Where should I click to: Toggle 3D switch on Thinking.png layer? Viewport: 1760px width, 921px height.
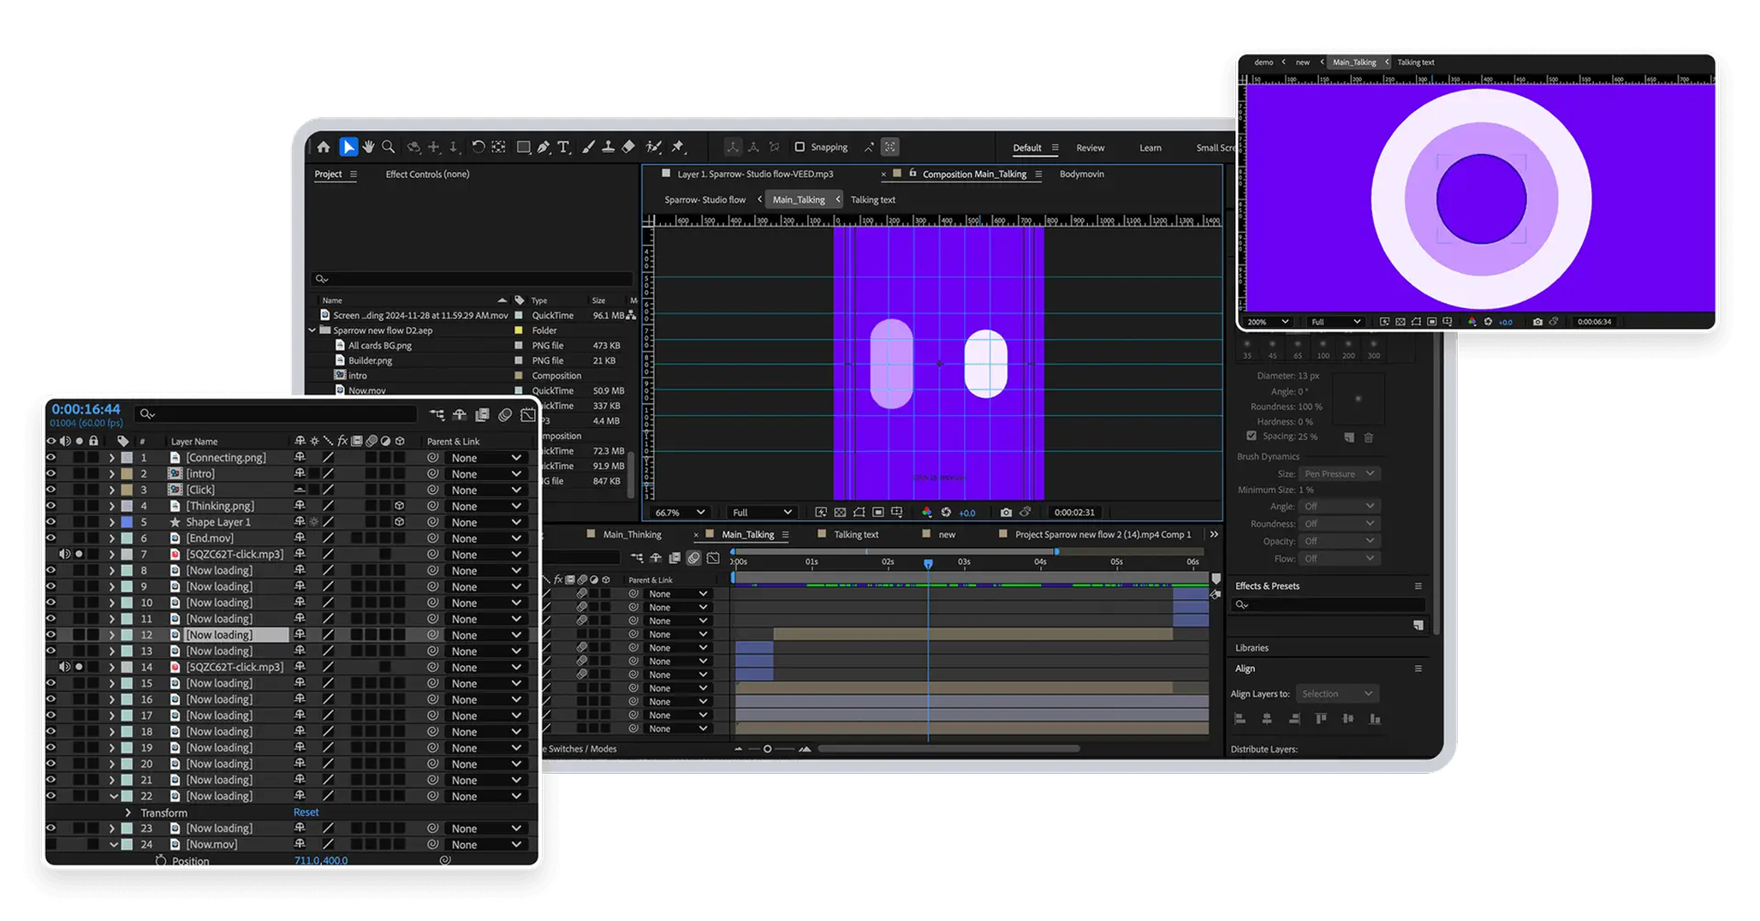(400, 506)
